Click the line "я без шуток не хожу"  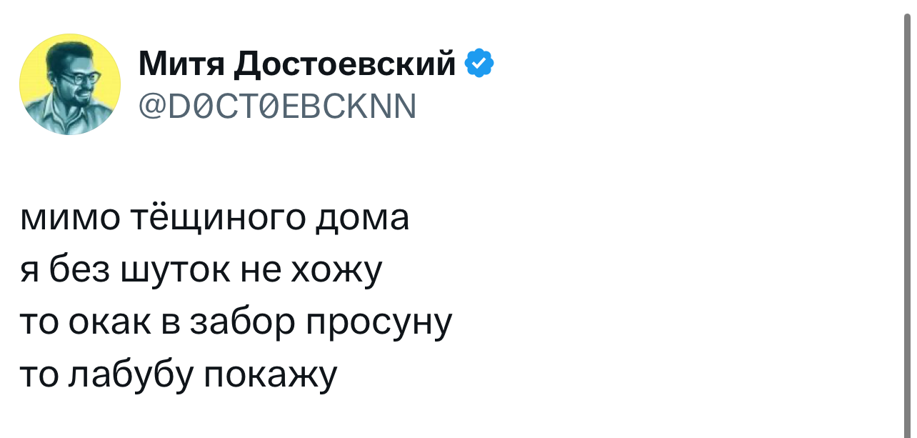202,272
